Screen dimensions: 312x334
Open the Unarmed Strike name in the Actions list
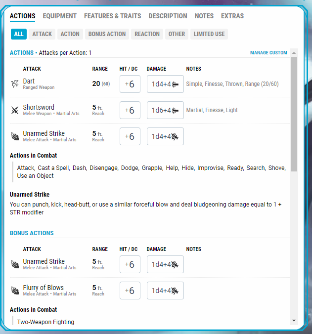pyautogui.click(x=44, y=133)
